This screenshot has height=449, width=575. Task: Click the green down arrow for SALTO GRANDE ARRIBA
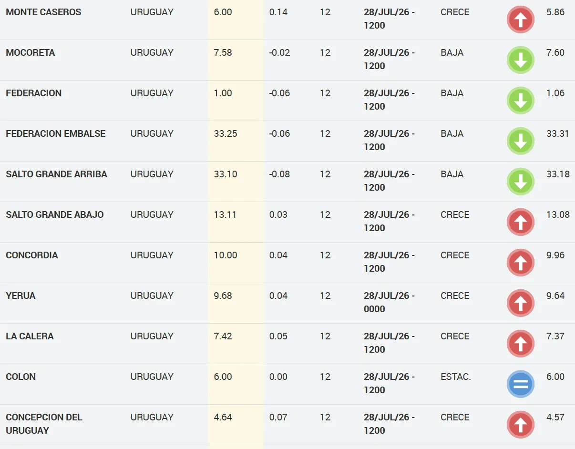pyautogui.click(x=520, y=182)
